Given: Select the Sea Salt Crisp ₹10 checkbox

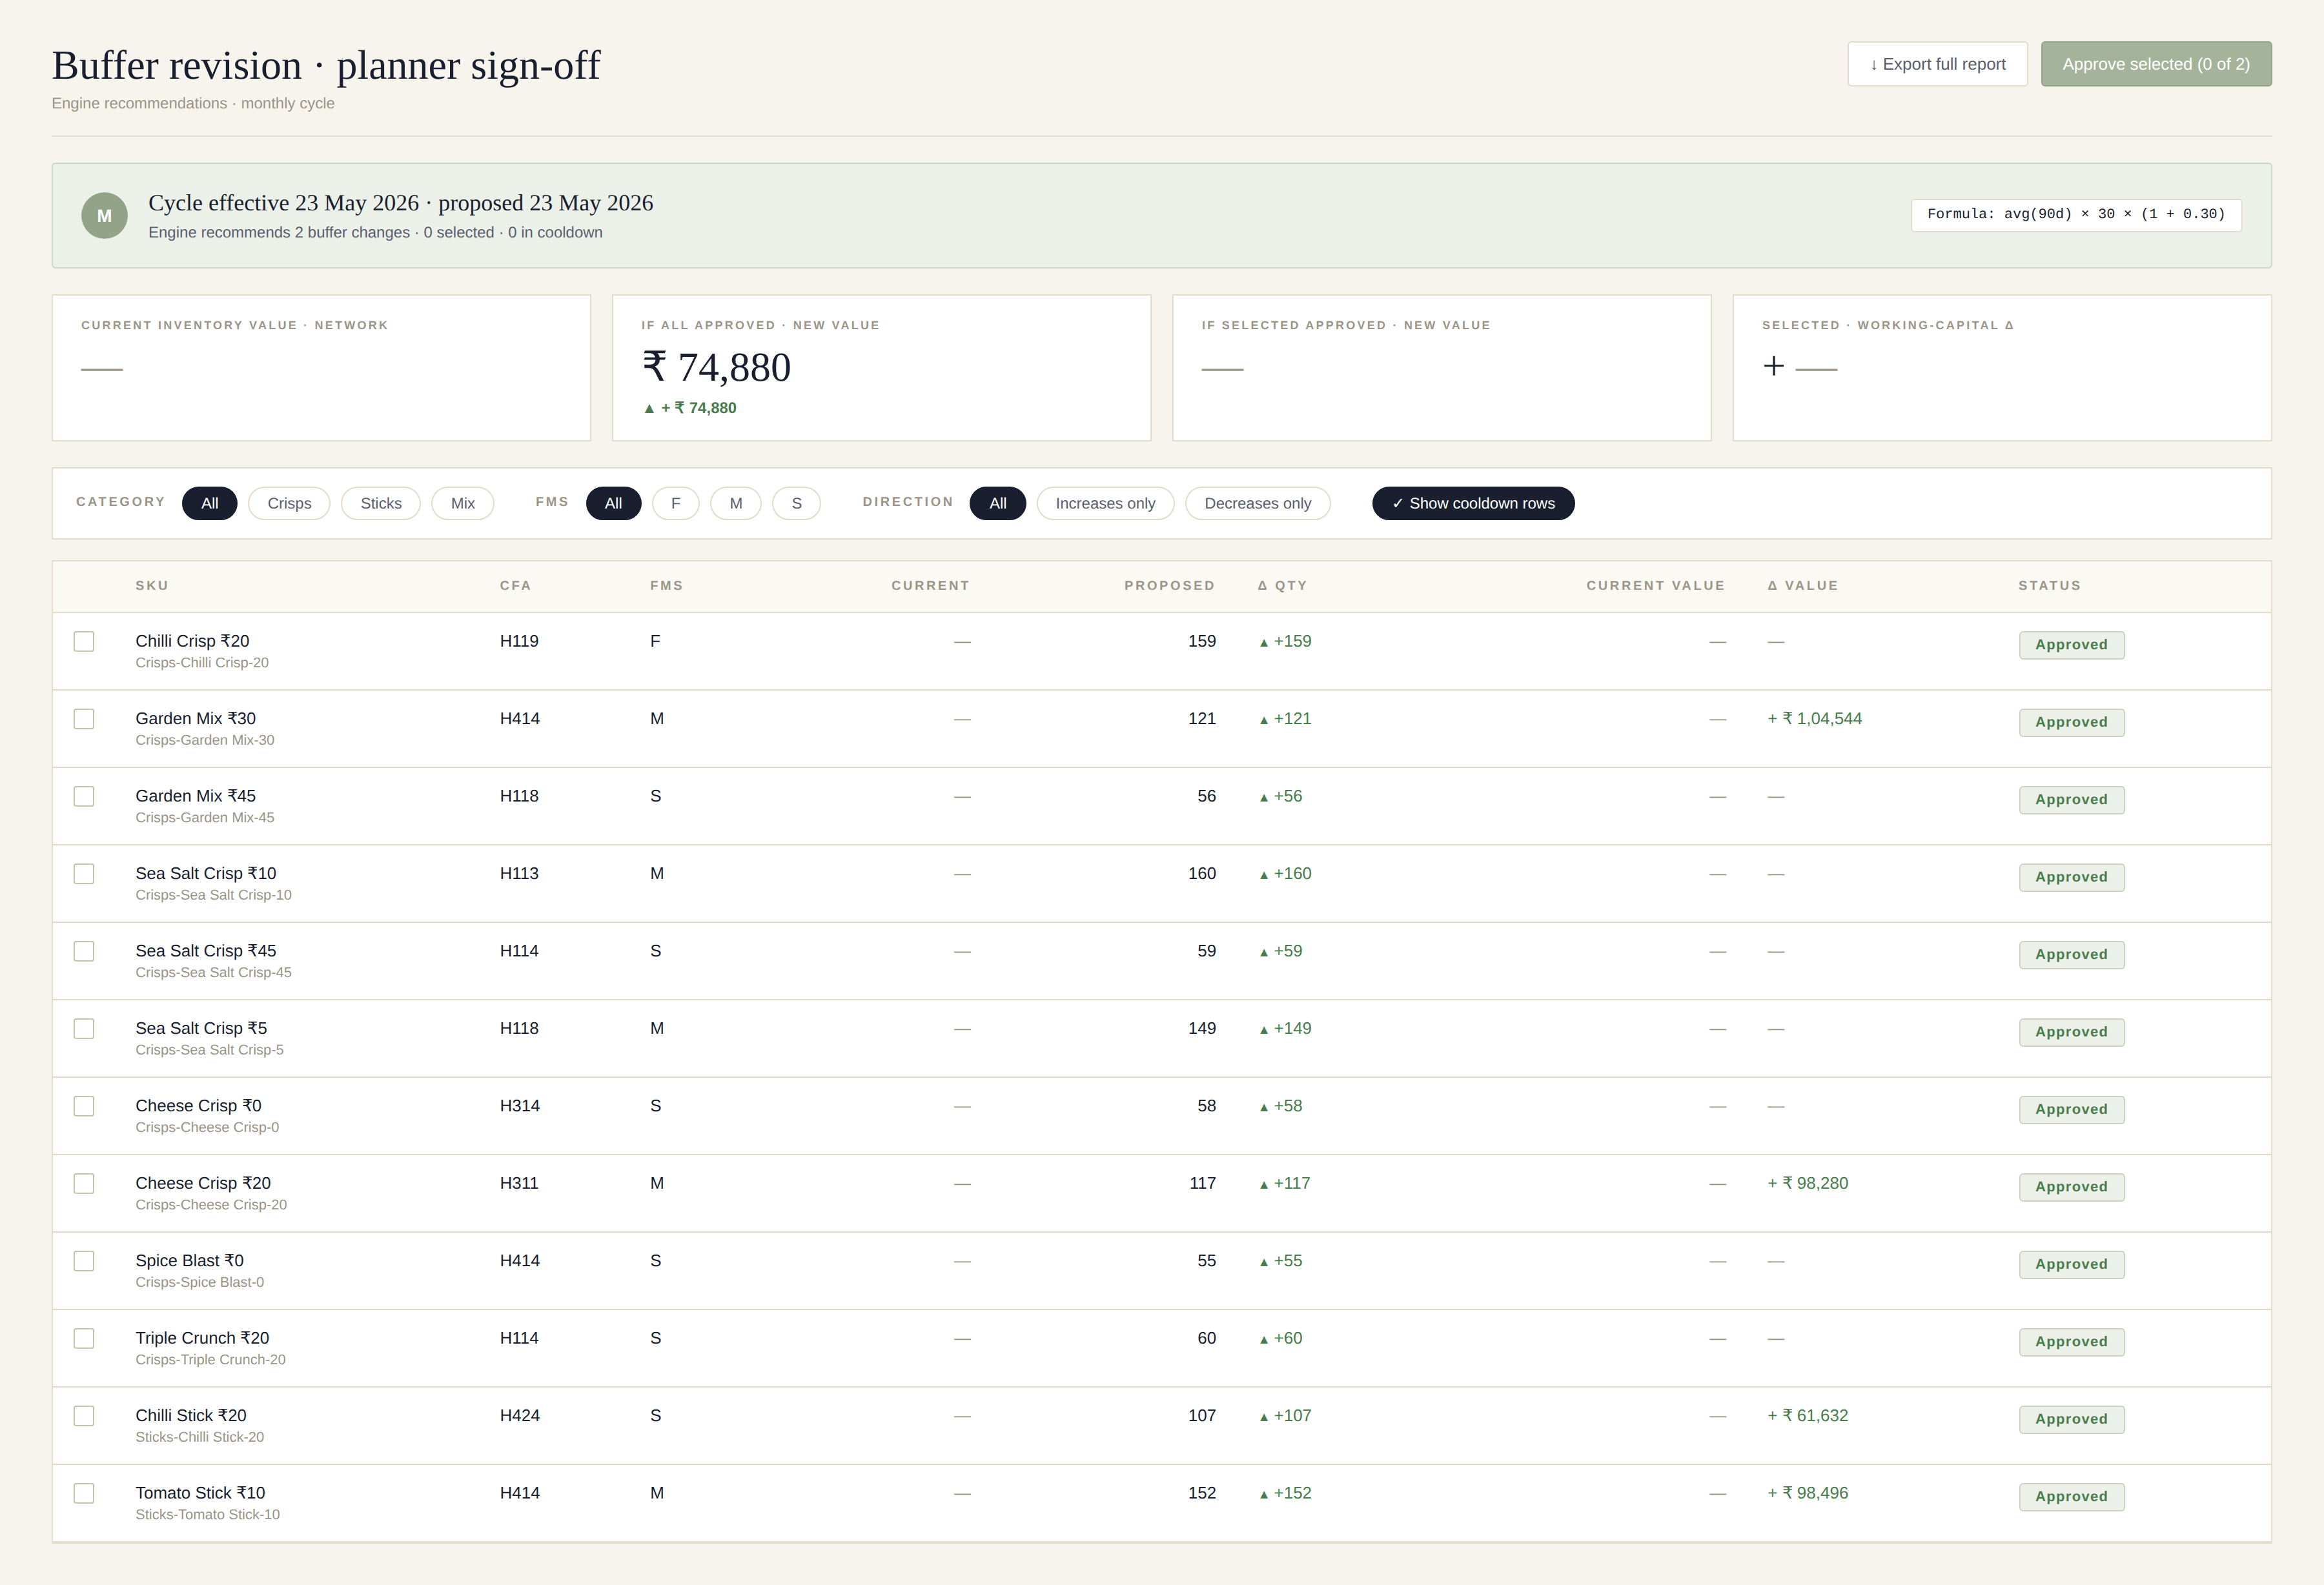Looking at the screenshot, I should click(84, 874).
